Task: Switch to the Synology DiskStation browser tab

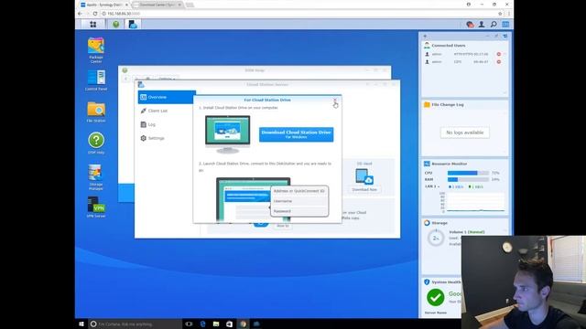Action: point(104,5)
